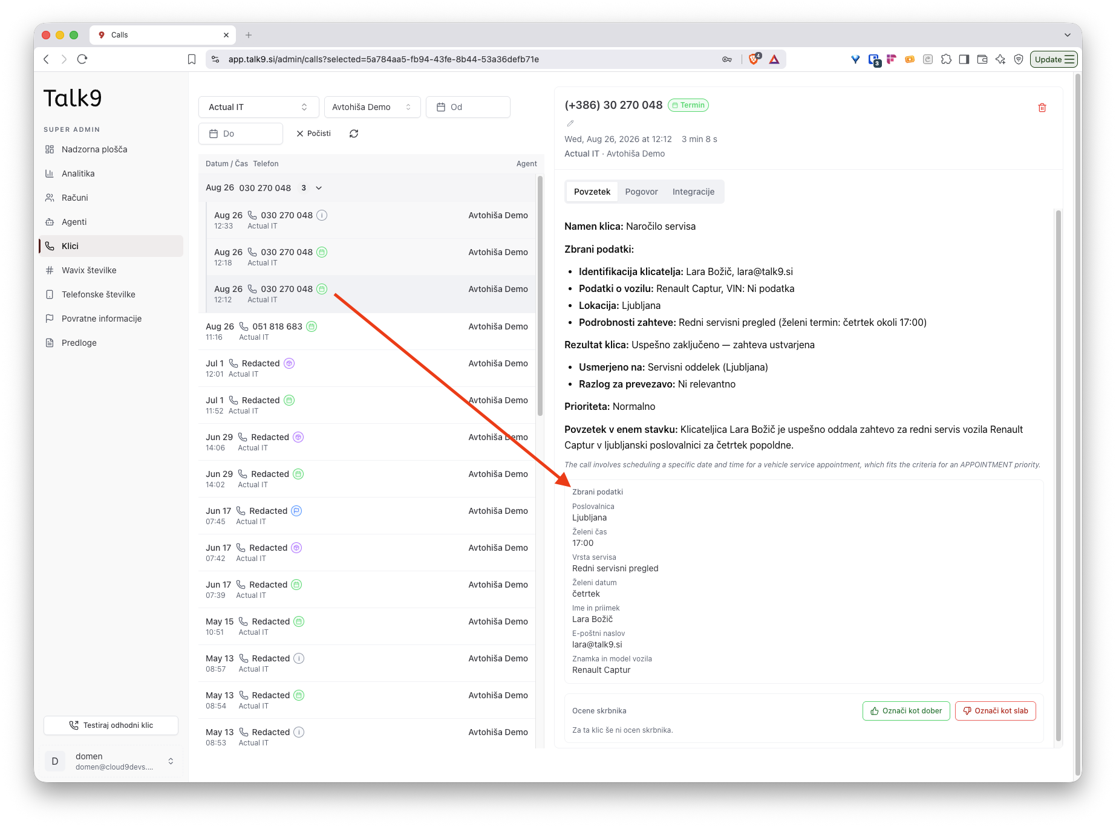Screen dimensions: 1116x827
Task: Switch to Integracije tab
Action: tap(693, 192)
